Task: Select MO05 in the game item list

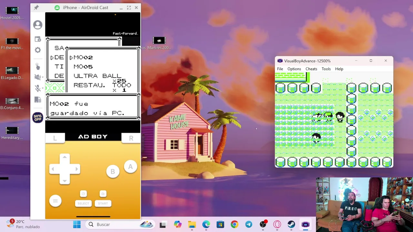Action: pyautogui.click(x=83, y=67)
